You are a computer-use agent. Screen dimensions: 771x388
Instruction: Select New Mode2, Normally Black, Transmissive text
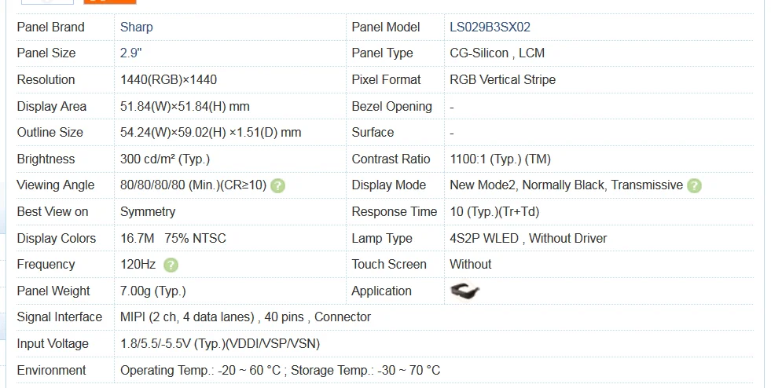click(x=566, y=185)
